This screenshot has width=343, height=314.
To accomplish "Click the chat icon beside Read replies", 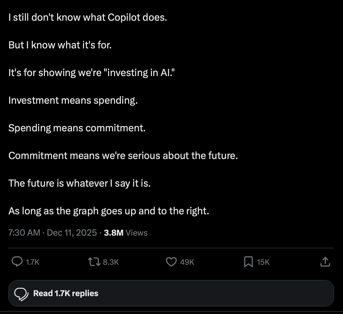I will (21, 294).
